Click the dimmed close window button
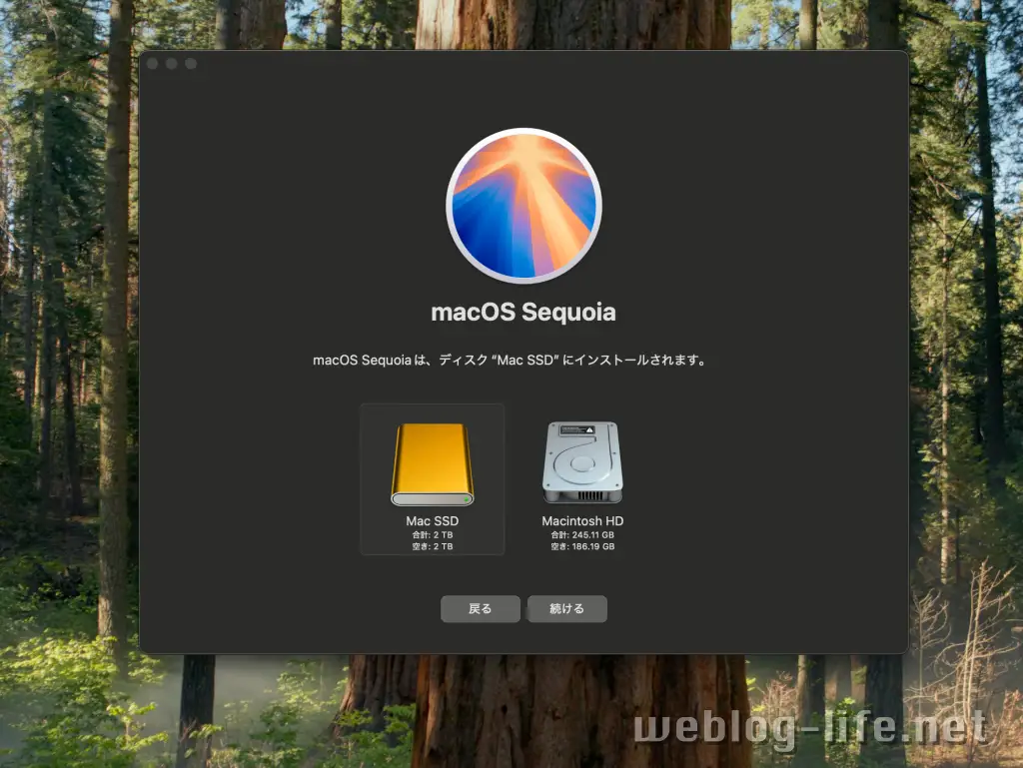 (x=153, y=63)
